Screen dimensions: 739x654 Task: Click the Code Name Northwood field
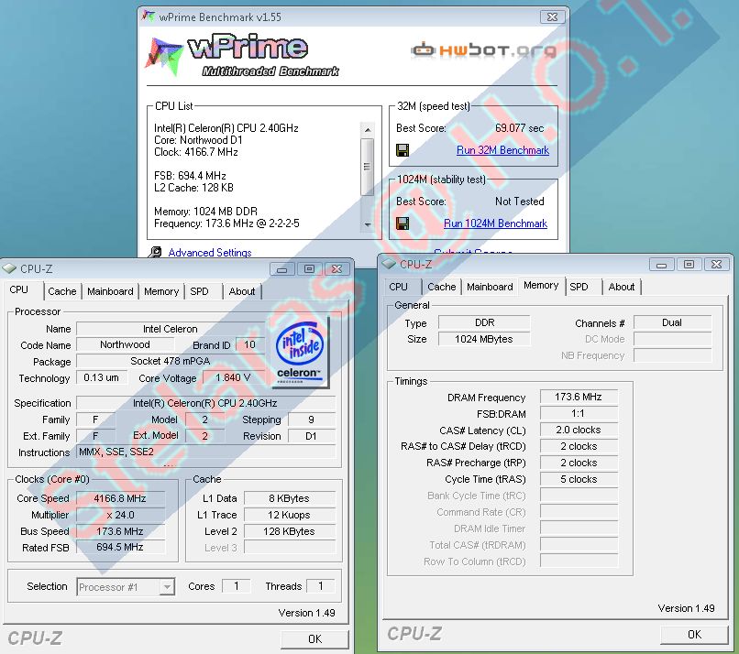[x=125, y=344]
